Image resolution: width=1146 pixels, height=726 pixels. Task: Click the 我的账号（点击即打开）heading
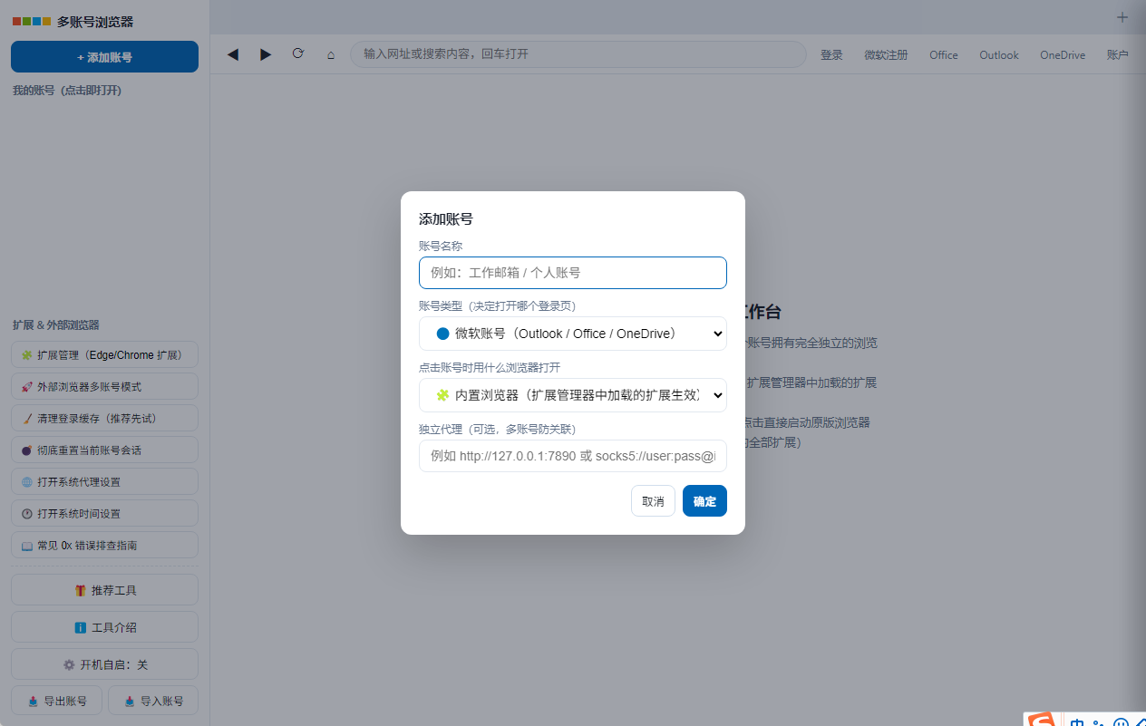(67, 91)
